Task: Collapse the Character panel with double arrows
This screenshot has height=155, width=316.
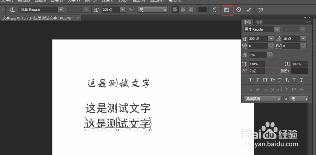Action: point(305,18)
